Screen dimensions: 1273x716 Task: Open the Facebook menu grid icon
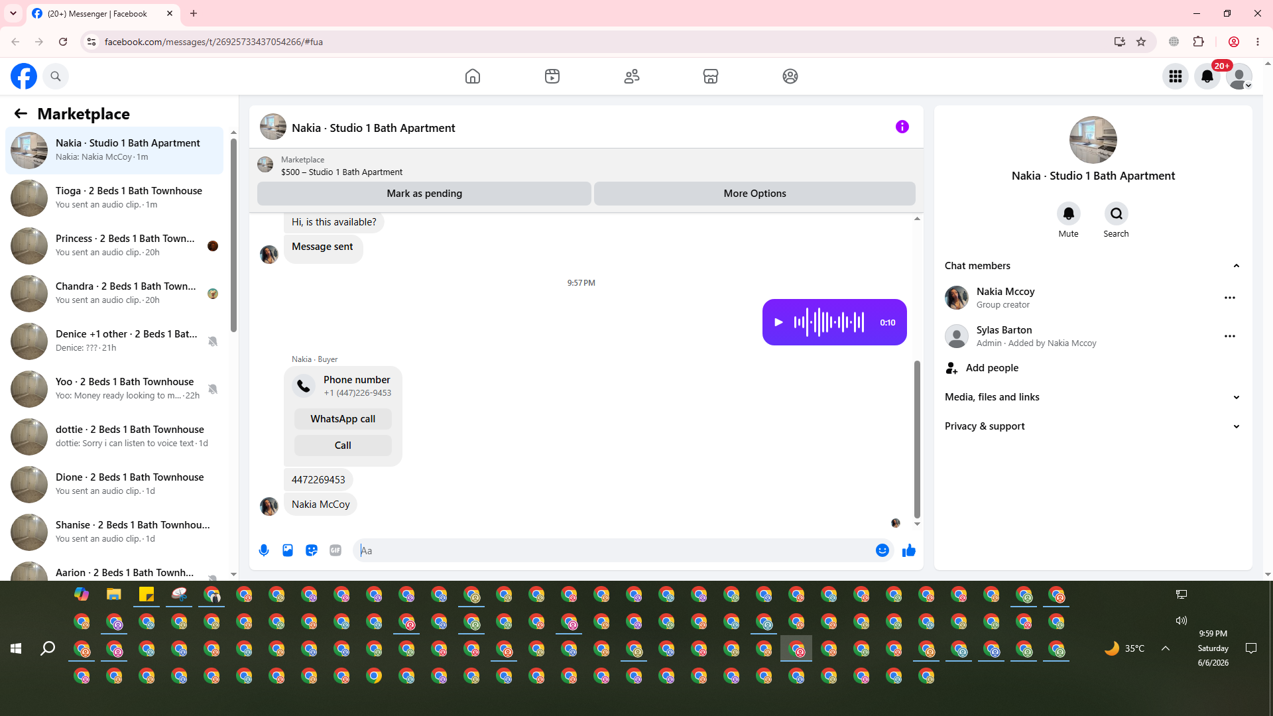tap(1176, 76)
